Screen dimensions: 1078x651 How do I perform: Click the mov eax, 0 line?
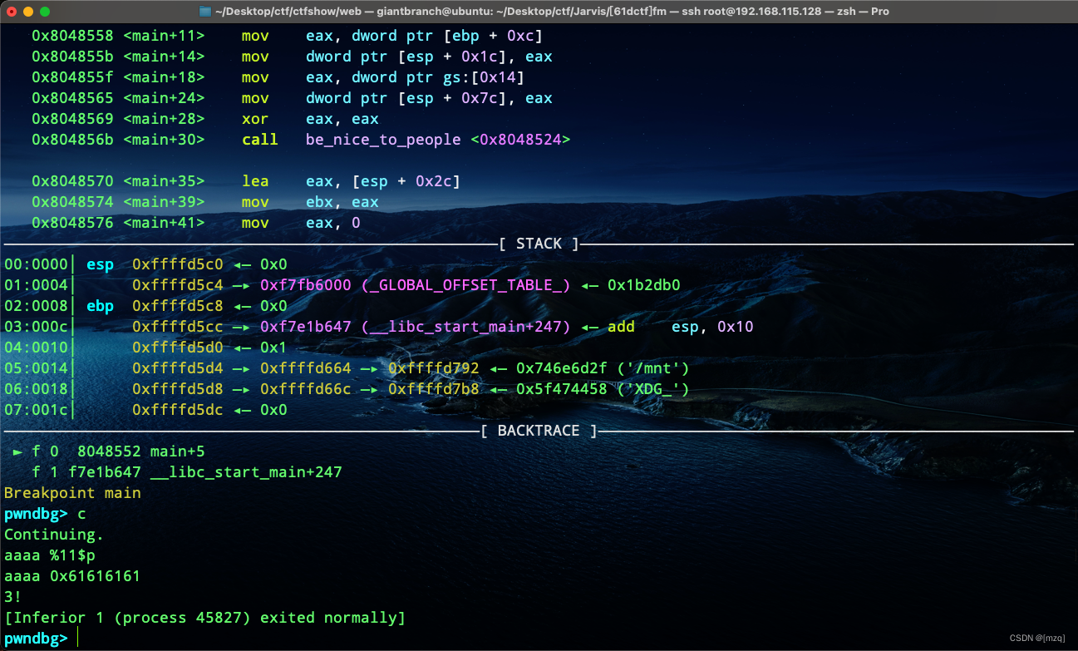click(196, 223)
